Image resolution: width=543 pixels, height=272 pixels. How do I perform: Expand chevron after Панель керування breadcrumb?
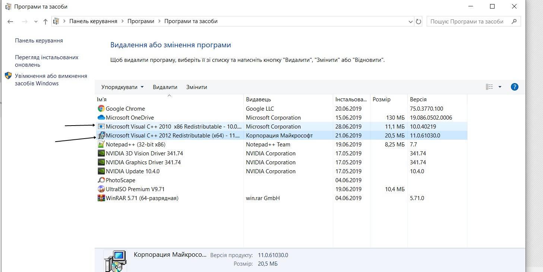click(x=122, y=22)
